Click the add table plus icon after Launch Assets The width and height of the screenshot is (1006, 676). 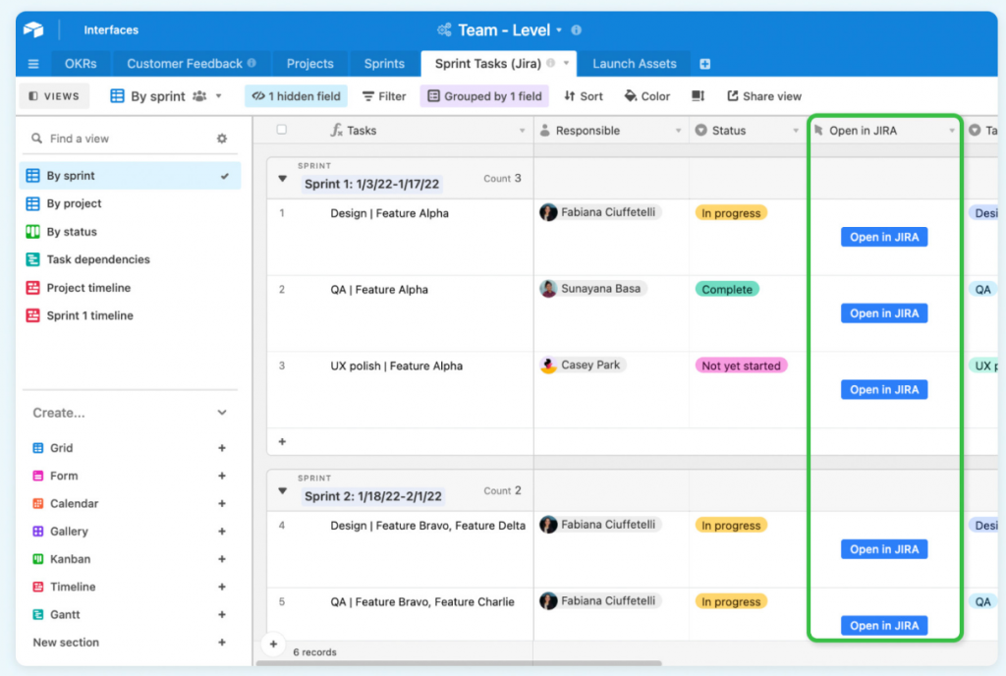tap(704, 64)
